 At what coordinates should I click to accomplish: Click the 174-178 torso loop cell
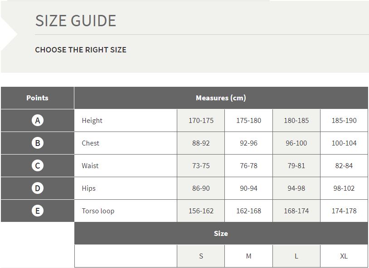tap(344, 211)
